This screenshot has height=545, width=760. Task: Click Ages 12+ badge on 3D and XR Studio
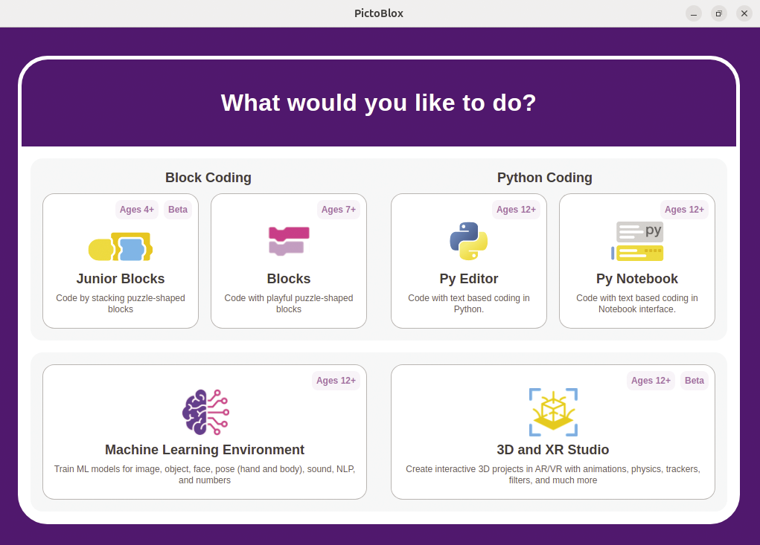click(651, 381)
